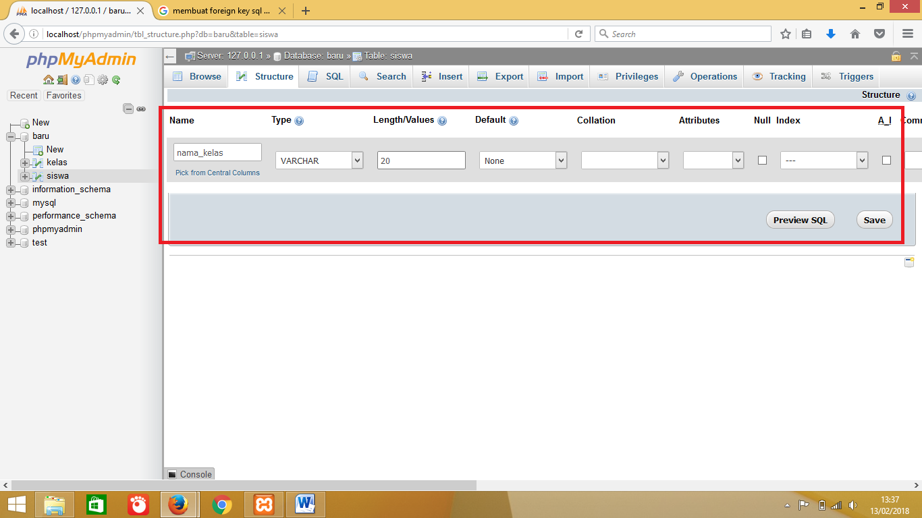Image resolution: width=922 pixels, height=518 pixels.
Task: Check the A_I auto-increment checkbox
Action: (886, 160)
